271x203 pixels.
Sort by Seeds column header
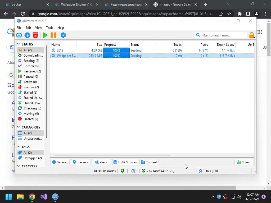click(169, 44)
